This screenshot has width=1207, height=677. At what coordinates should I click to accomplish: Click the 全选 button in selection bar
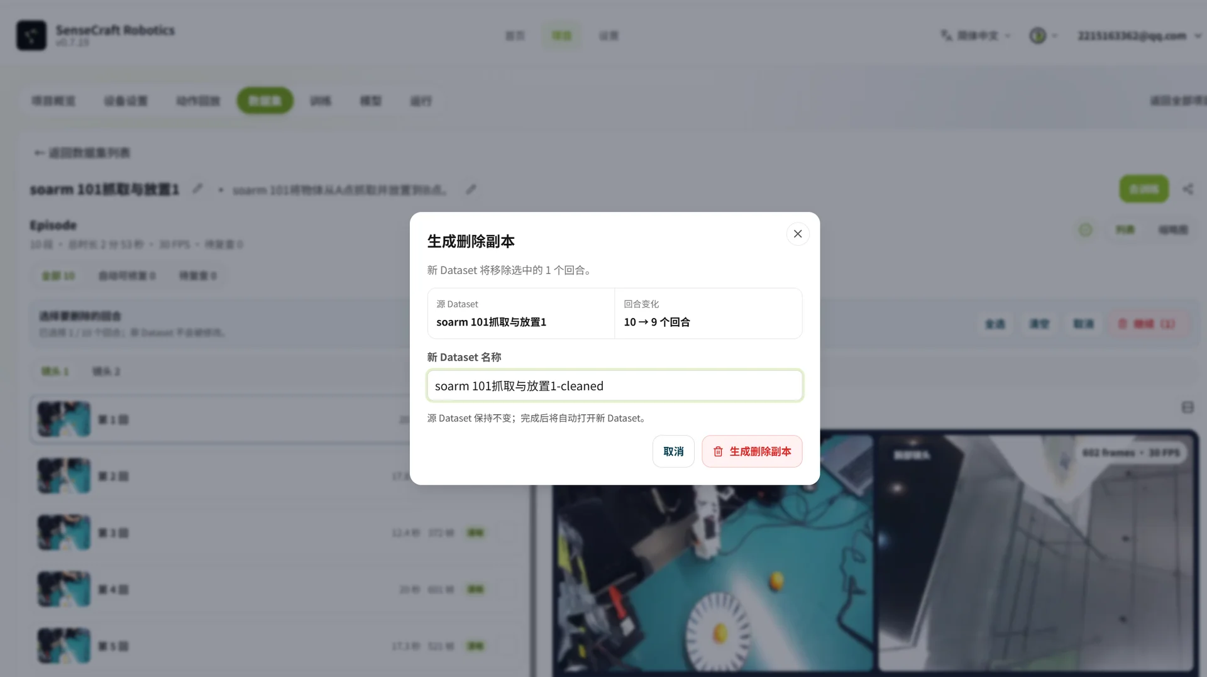pos(995,324)
